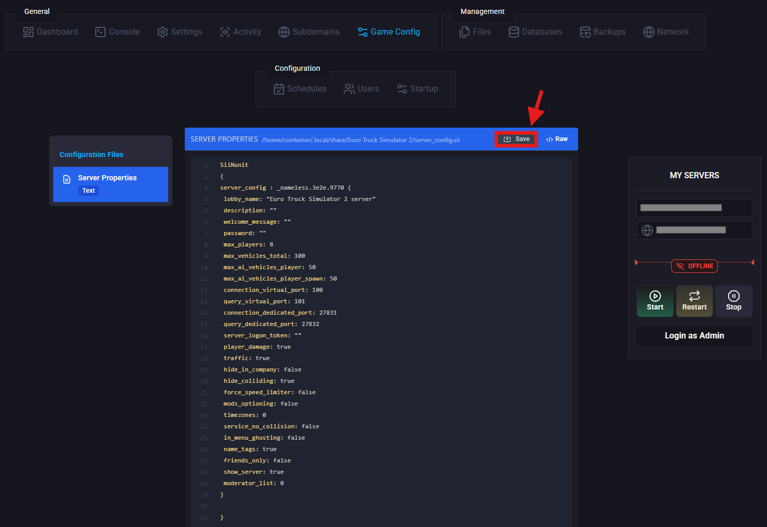This screenshot has height=527, width=767.
Task: Click the password line in config
Action: coord(245,233)
